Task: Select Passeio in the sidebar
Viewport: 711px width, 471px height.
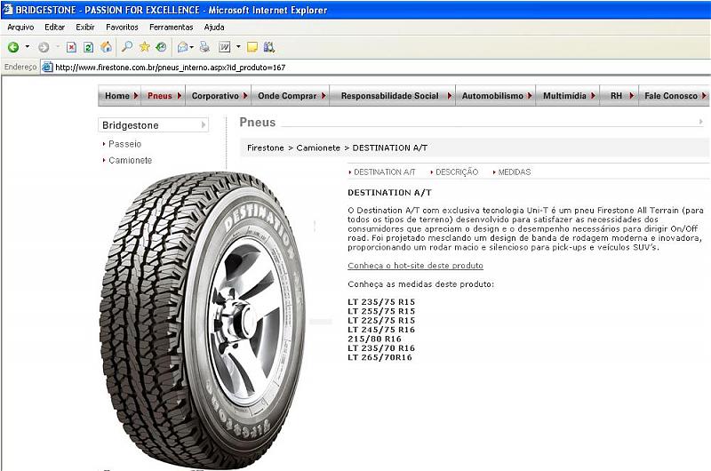Action: click(x=124, y=144)
